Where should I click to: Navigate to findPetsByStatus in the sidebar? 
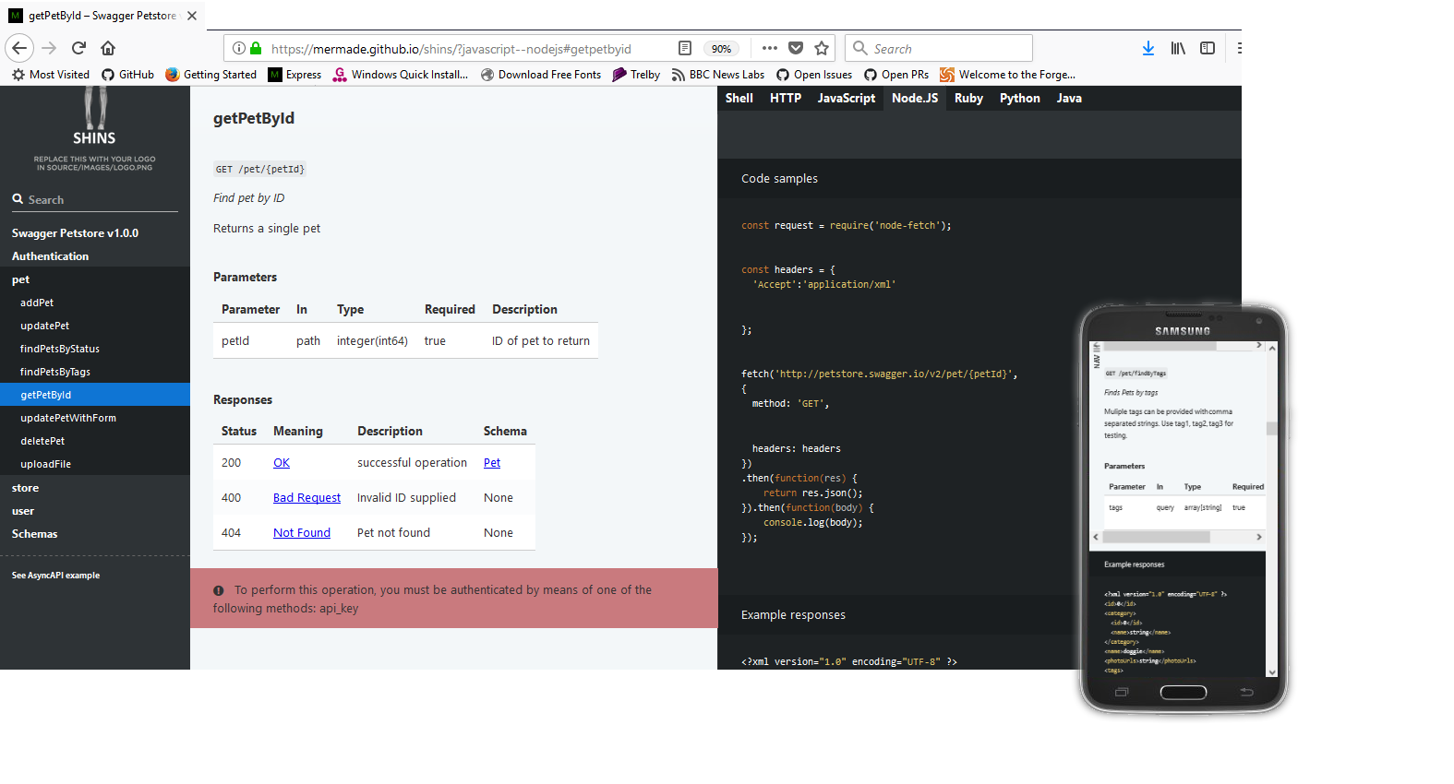coord(95,349)
